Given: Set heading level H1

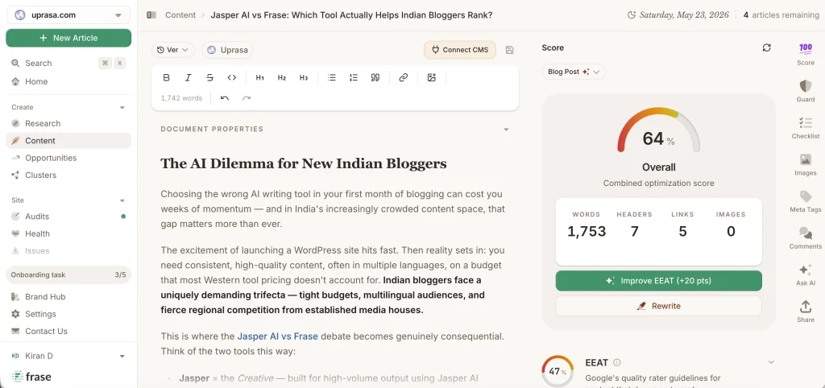Looking at the screenshot, I should 260,78.
